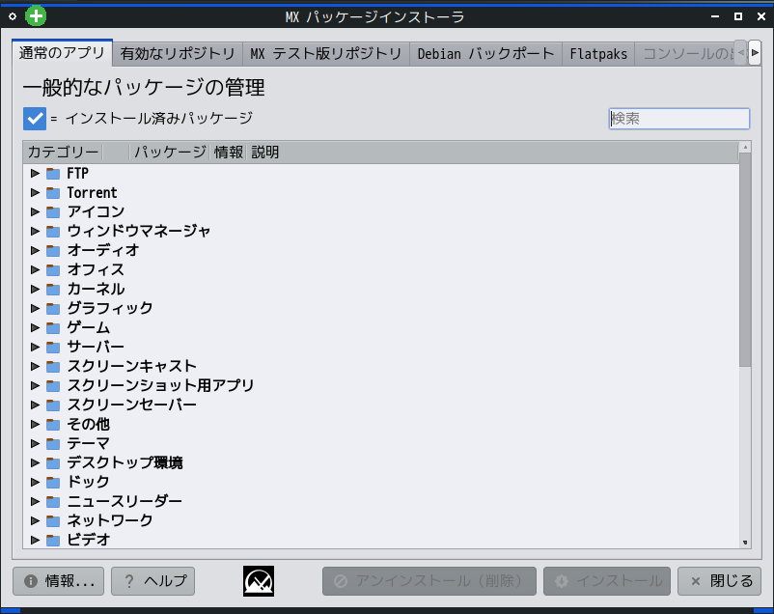Screen dimensions: 774x614
Task: Click the テーマ folder icon
Action: pyautogui.click(x=53, y=443)
